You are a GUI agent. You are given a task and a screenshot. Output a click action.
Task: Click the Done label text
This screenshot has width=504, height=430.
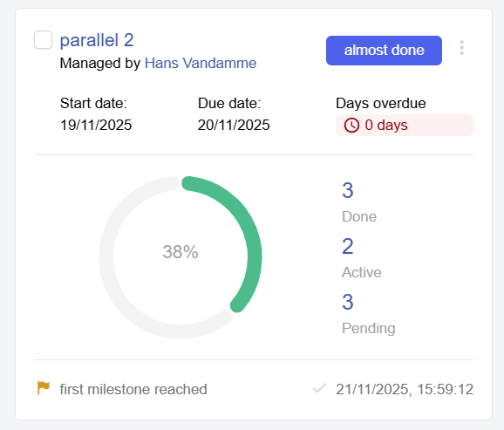(359, 216)
